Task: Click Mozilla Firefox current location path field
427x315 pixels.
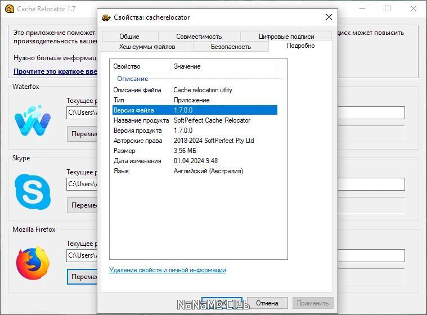Action: [x=82, y=255]
